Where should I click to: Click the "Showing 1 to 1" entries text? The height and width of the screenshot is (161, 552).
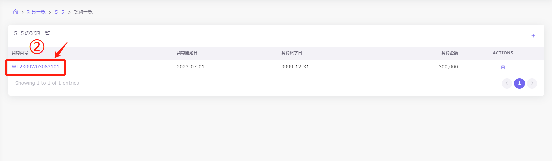(47, 83)
